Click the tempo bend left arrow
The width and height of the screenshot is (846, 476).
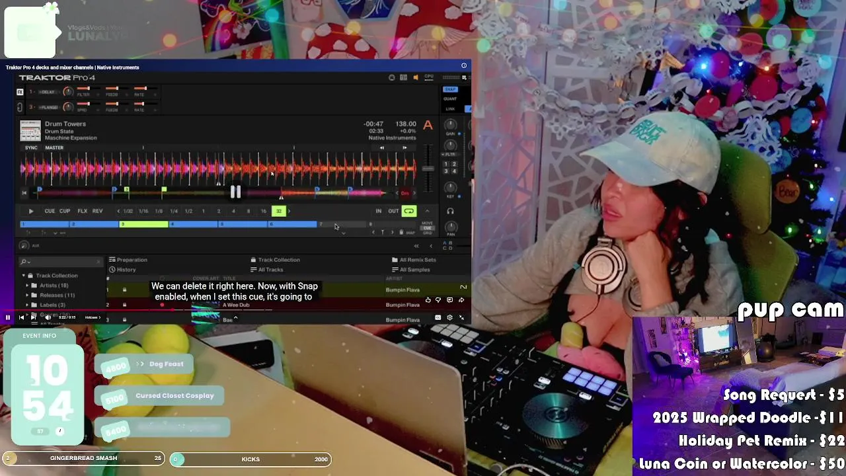coord(381,147)
